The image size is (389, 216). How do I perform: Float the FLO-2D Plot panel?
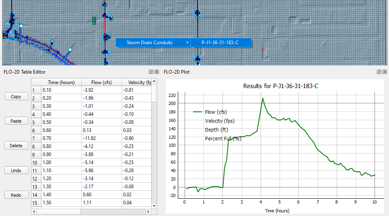click(379, 72)
